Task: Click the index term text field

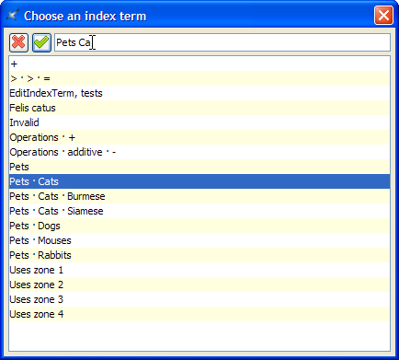Action: point(222,42)
